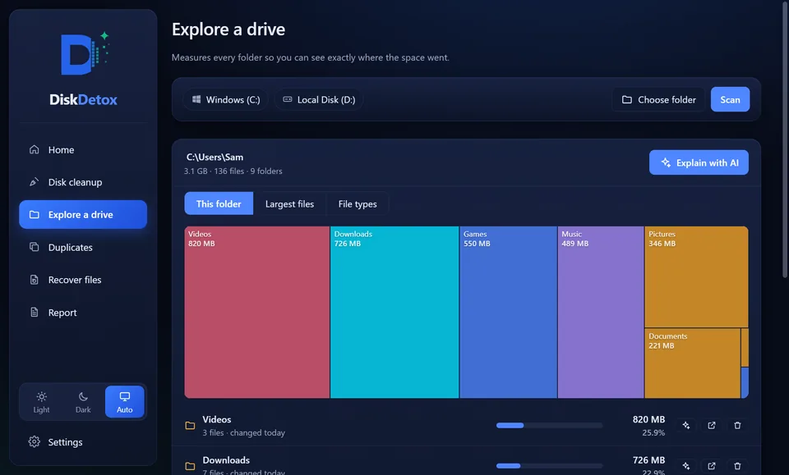The width and height of the screenshot is (789, 475).
Task: Click the page vertical scrollbar
Action: tap(784, 140)
